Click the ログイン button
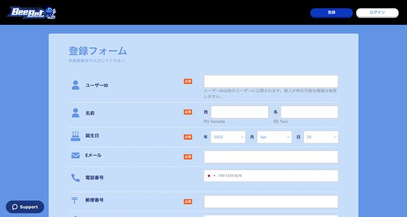 377,12
